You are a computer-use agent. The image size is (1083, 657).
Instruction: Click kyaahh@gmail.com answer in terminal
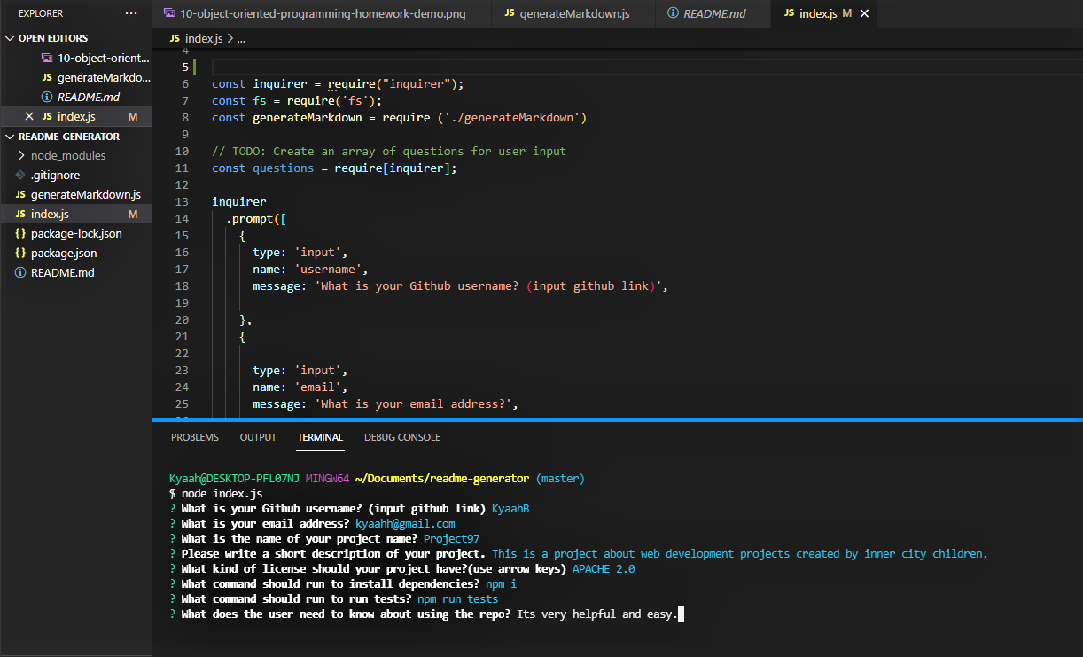tap(405, 524)
